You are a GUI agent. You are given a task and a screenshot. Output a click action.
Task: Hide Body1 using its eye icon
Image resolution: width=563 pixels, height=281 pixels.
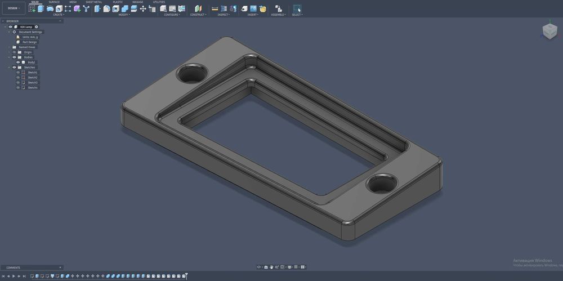[19, 62]
